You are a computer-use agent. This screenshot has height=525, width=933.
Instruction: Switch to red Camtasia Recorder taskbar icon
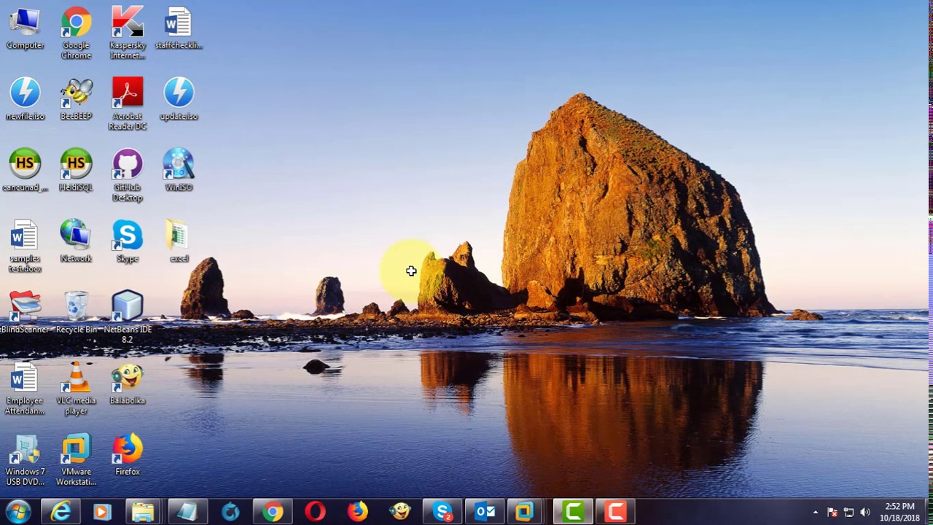615,511
